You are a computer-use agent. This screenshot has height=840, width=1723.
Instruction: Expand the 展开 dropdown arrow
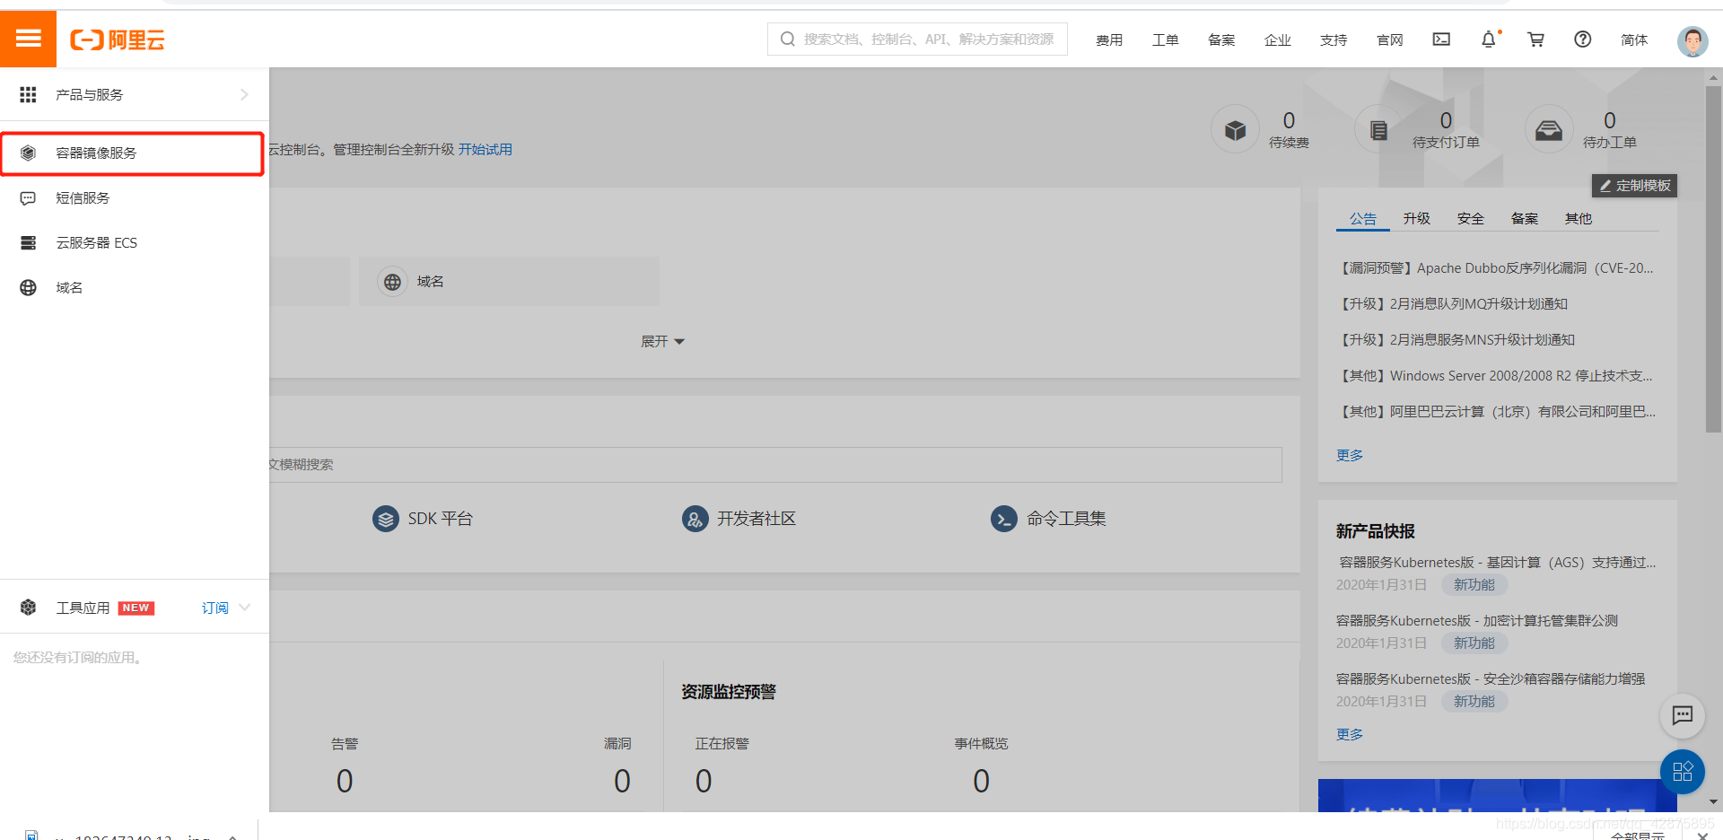pos(679,342)
